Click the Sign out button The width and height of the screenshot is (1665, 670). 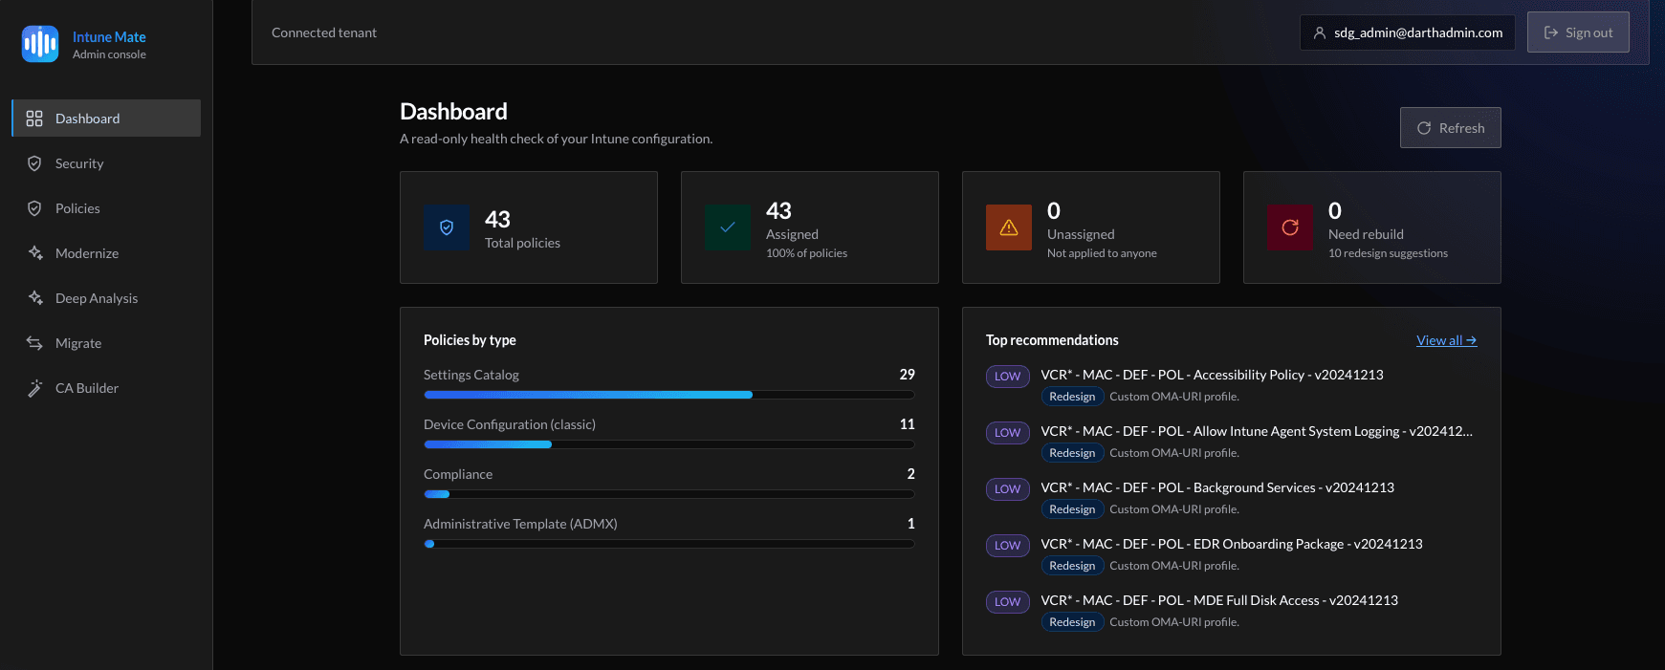[1578, 32]
